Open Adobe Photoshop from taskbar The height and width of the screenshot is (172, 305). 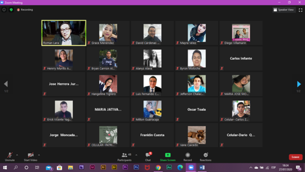tap(136, 167)
